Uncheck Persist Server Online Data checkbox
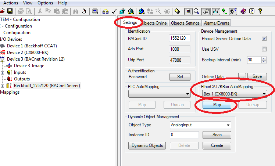 coord(264,38)
